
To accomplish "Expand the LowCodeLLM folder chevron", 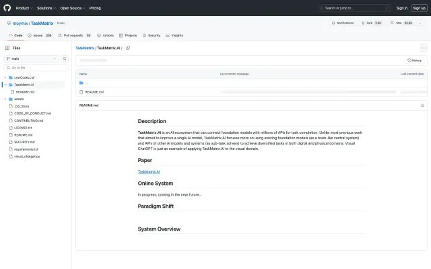I will coord(5,78).
